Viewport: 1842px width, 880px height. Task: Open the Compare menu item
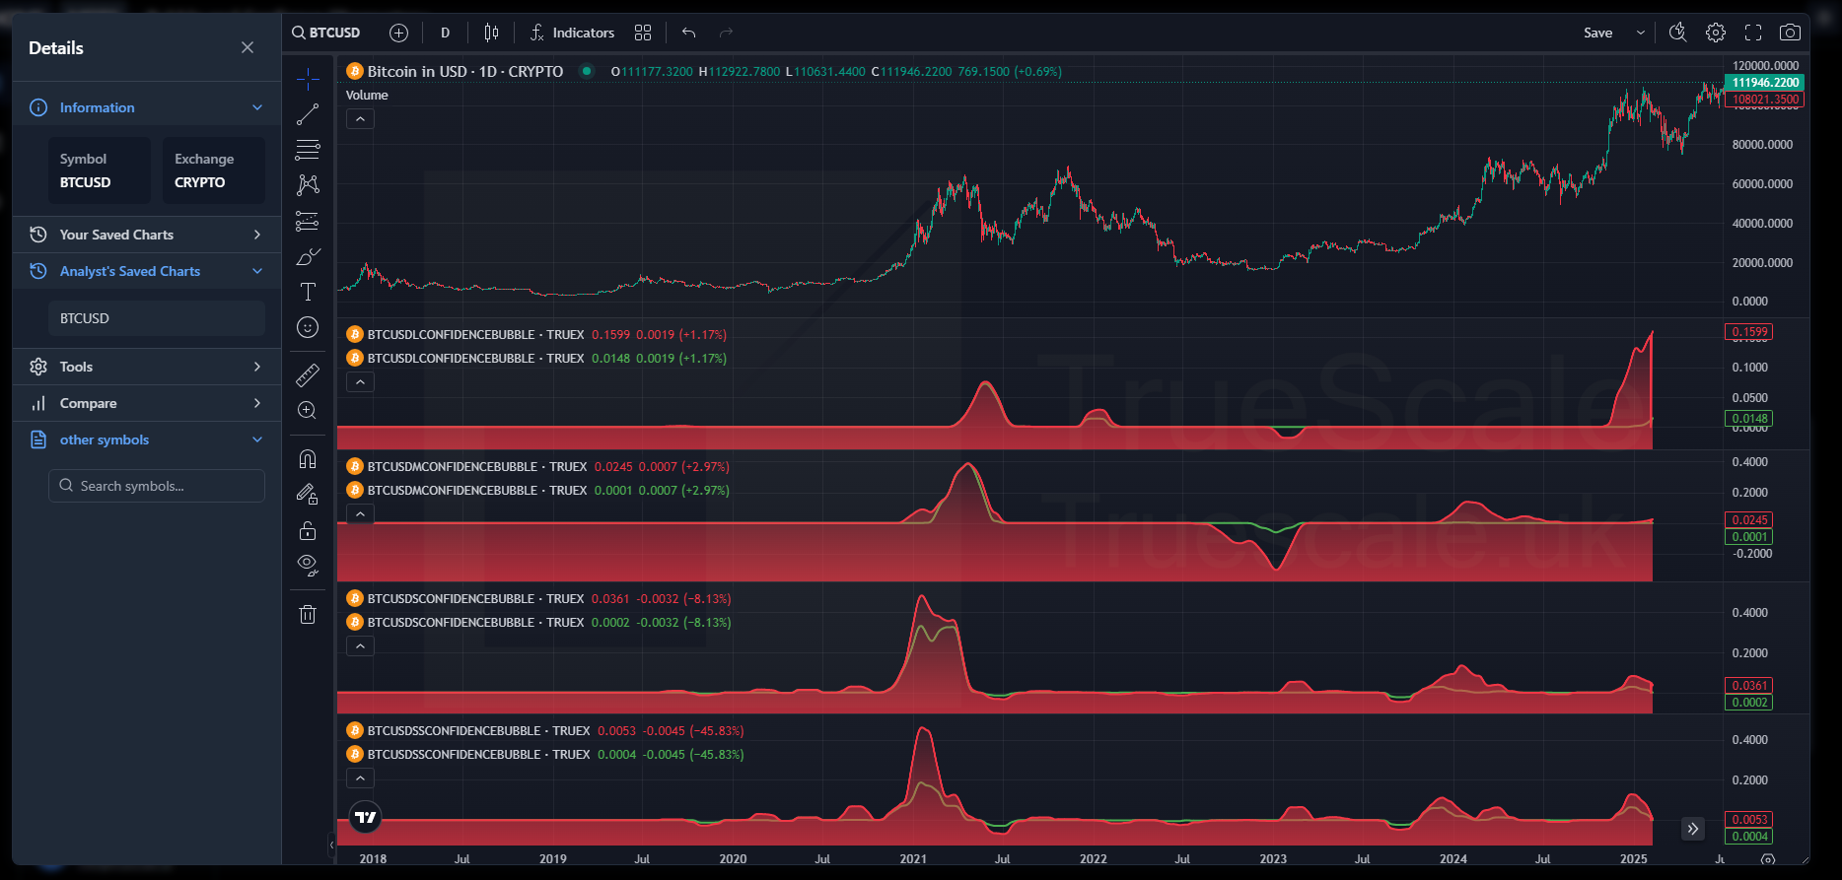click(x=147, y=403)
